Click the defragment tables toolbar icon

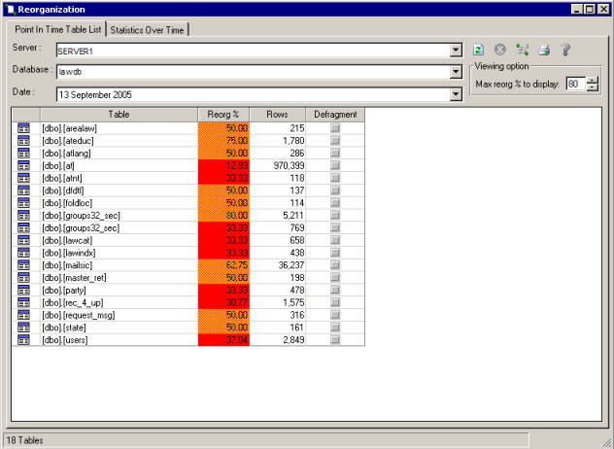point(522,50)
